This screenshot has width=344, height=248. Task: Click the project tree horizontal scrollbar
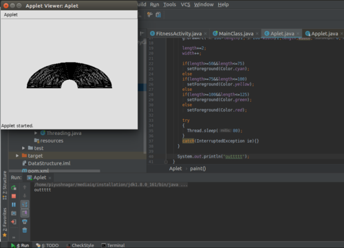click(54, 171)
